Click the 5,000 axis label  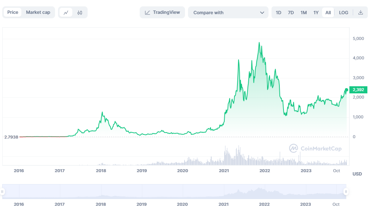(358, 38)
